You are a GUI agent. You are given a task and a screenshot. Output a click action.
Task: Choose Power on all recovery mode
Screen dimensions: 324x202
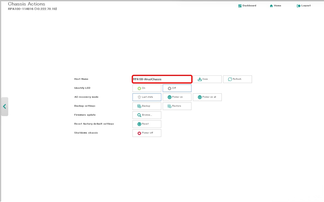click(x=207, y=97)
